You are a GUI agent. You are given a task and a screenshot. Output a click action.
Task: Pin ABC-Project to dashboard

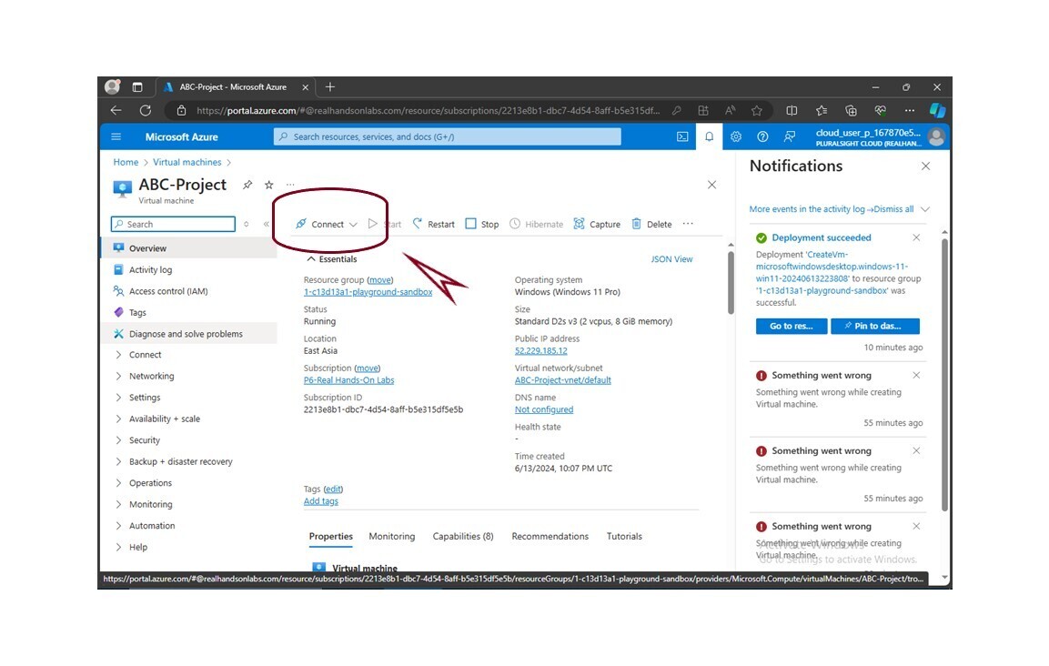pyautogui.click(x=247, y=185)
